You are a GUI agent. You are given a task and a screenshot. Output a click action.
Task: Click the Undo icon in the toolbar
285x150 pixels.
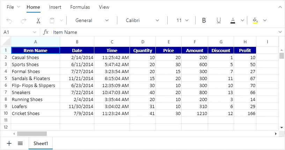(x=9, y=21)
